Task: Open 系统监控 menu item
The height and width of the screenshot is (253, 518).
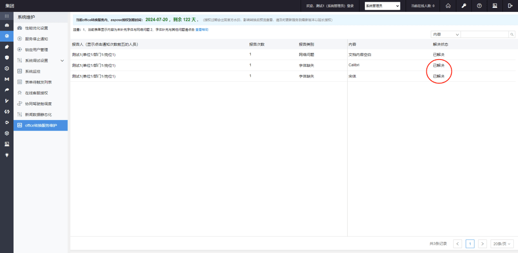Action: click(x=40, y=71)
